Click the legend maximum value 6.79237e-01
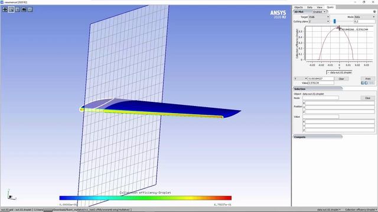Image resolution: width=378 pixels, height=212 pixels. pyautogui.click(x=223, y=204)
